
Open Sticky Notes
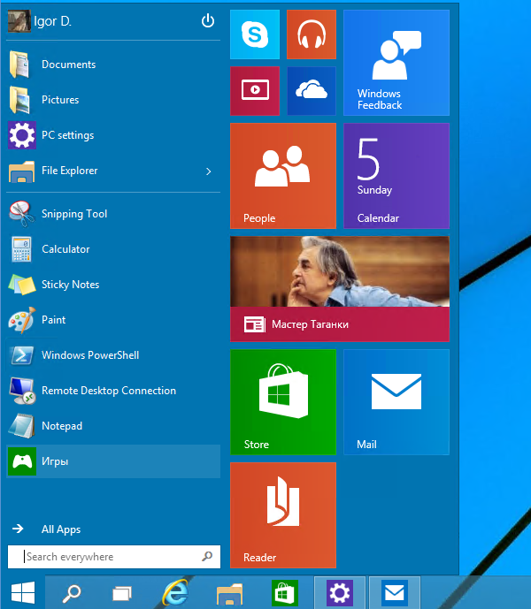113,285
